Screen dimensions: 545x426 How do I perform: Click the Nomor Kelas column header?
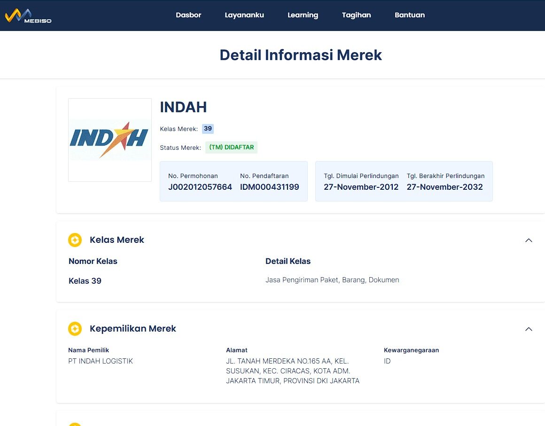point(93,261)
